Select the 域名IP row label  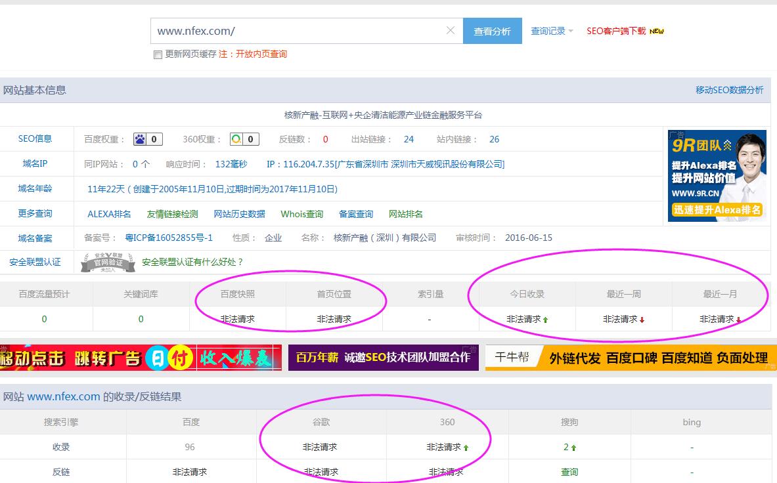click(35, 164)
